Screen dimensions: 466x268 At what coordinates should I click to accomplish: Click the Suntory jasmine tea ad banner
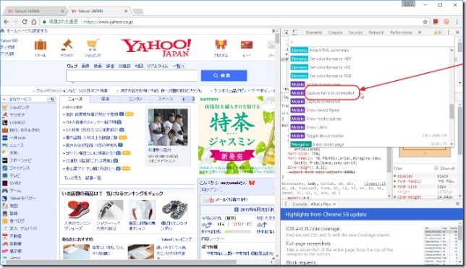[237, 135]
